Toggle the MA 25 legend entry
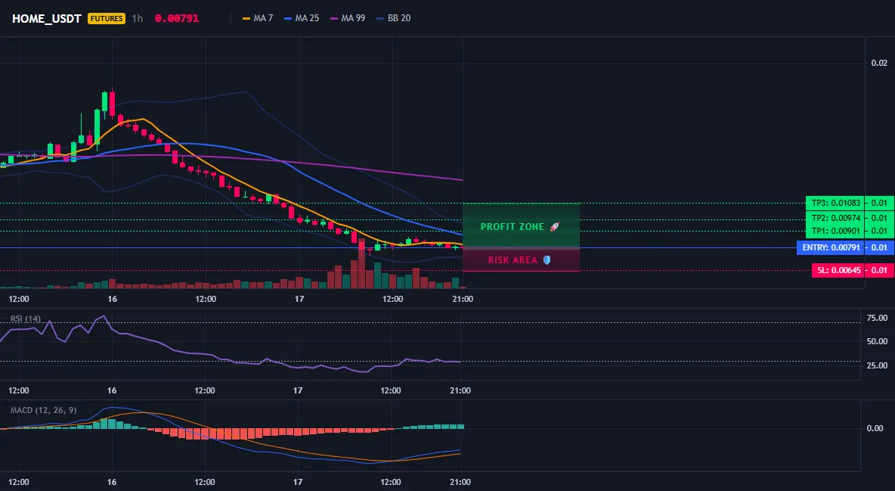This screenshot has width=895, height=491. (x=302, y=18)
